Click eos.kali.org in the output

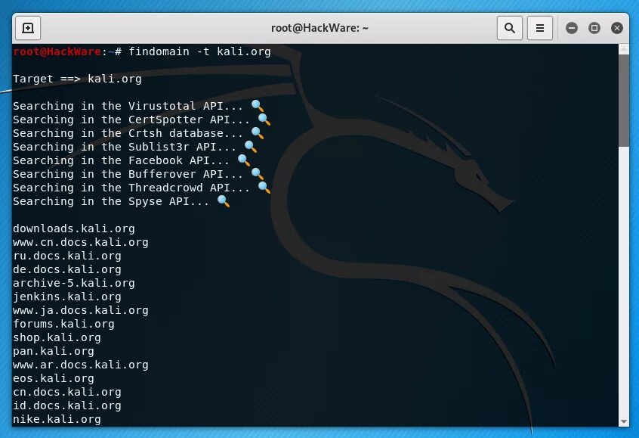(x=54, y=378)
